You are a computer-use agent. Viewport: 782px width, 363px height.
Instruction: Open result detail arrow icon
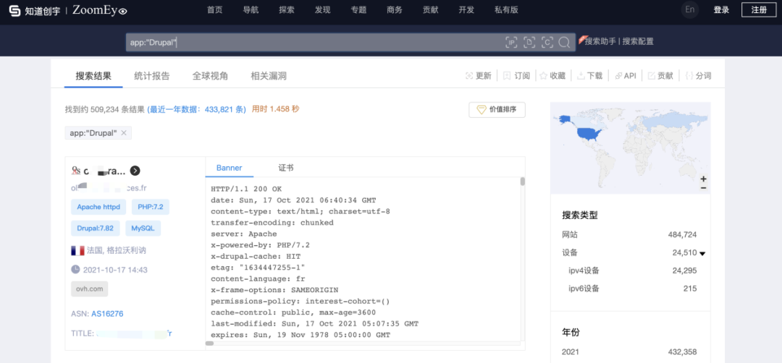pos(135,171)
